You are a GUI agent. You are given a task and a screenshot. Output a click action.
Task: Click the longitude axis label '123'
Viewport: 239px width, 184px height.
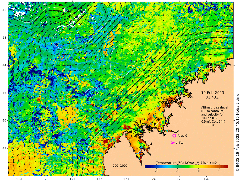[x=126, y=179]
